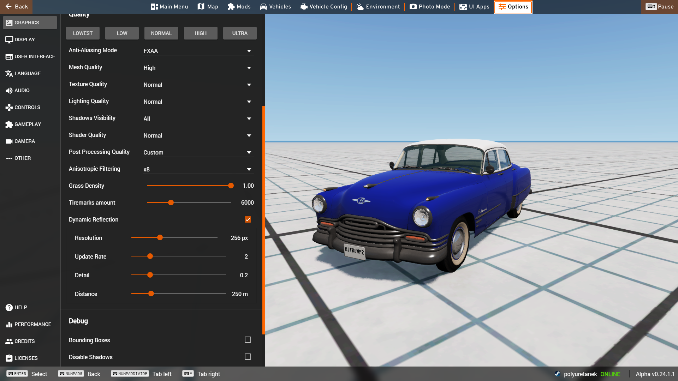Click the Audio speaker icon in sidebar
This screenshot has width=678, height=381.
click(x=9, y=91)
